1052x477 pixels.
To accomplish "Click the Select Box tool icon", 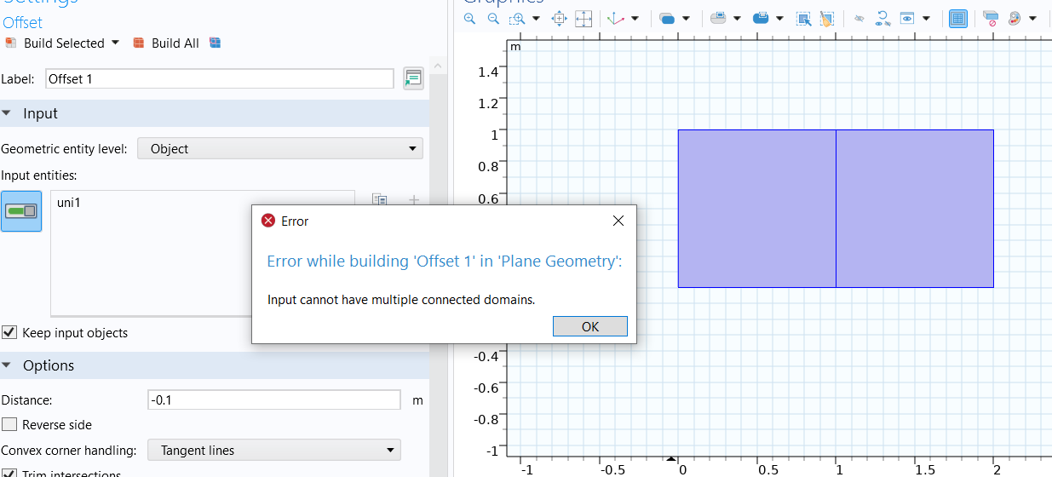I will tap(803, 19).
